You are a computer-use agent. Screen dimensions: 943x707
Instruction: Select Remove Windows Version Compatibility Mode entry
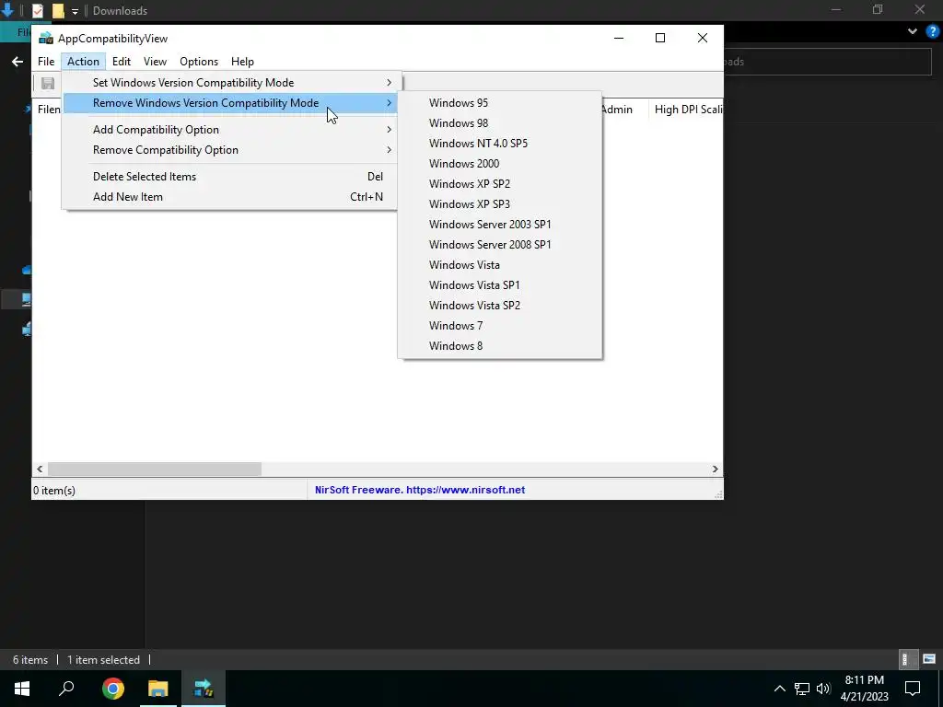tap(229, 103)
